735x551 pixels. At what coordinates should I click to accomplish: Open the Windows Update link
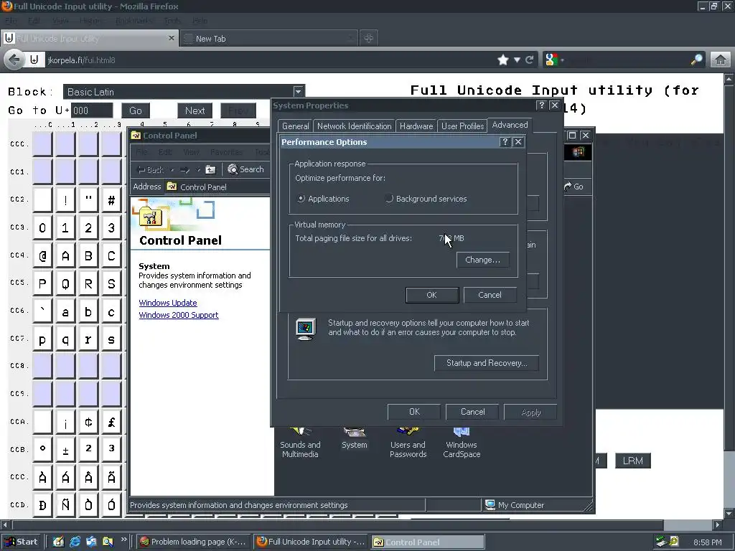click(x=168, y=303)
